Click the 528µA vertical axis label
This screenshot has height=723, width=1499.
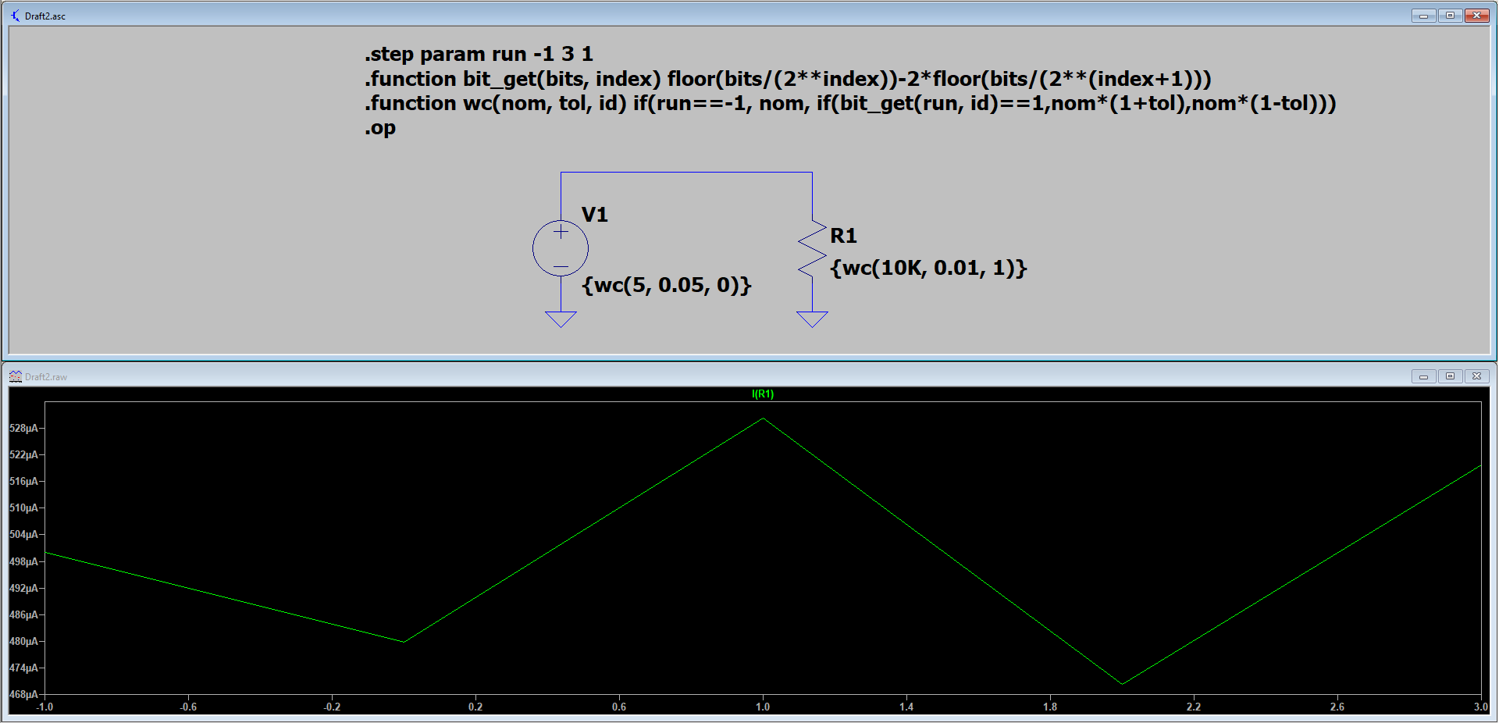point(23,429)
